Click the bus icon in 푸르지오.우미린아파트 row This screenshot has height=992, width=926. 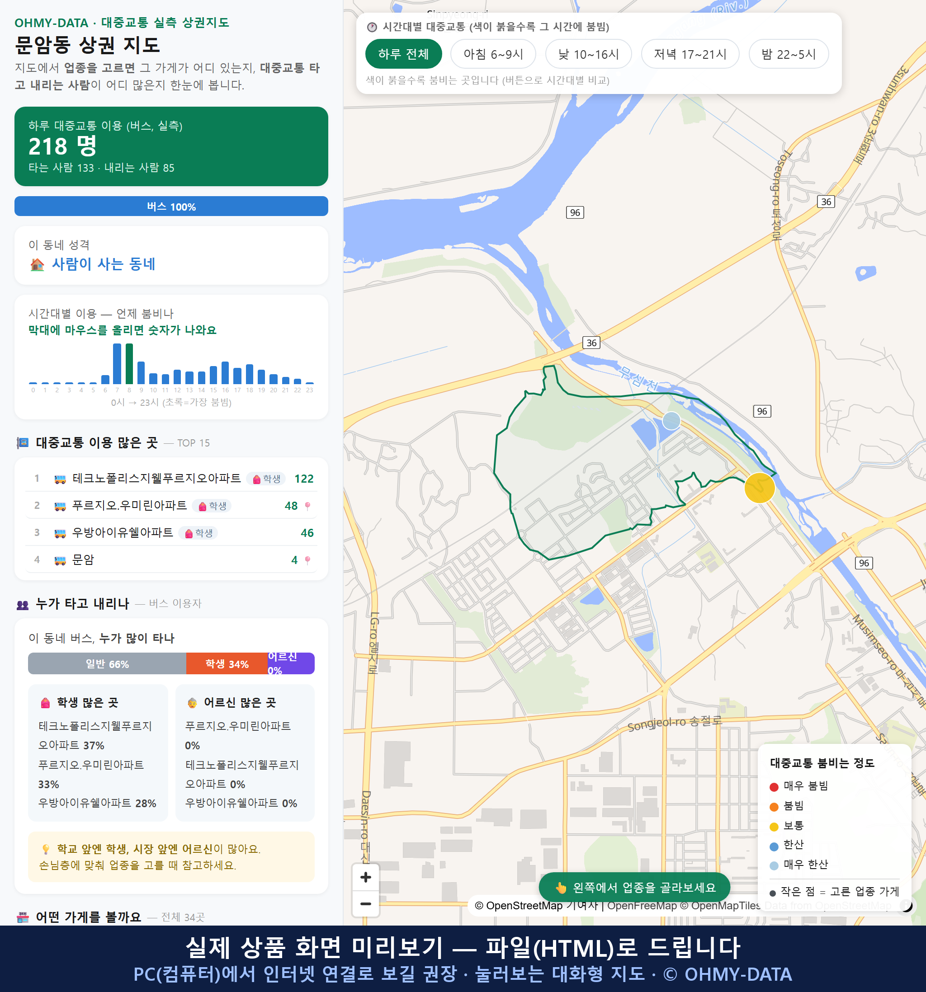pyautogui.click(x=60, y=506)
